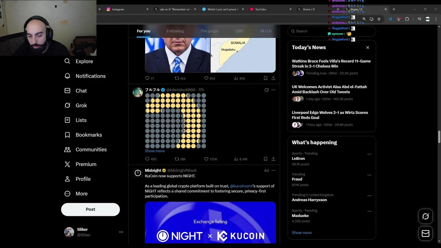Open account menu next to Sliker
The width and height of the screenshot is (441, 248).
121,232
